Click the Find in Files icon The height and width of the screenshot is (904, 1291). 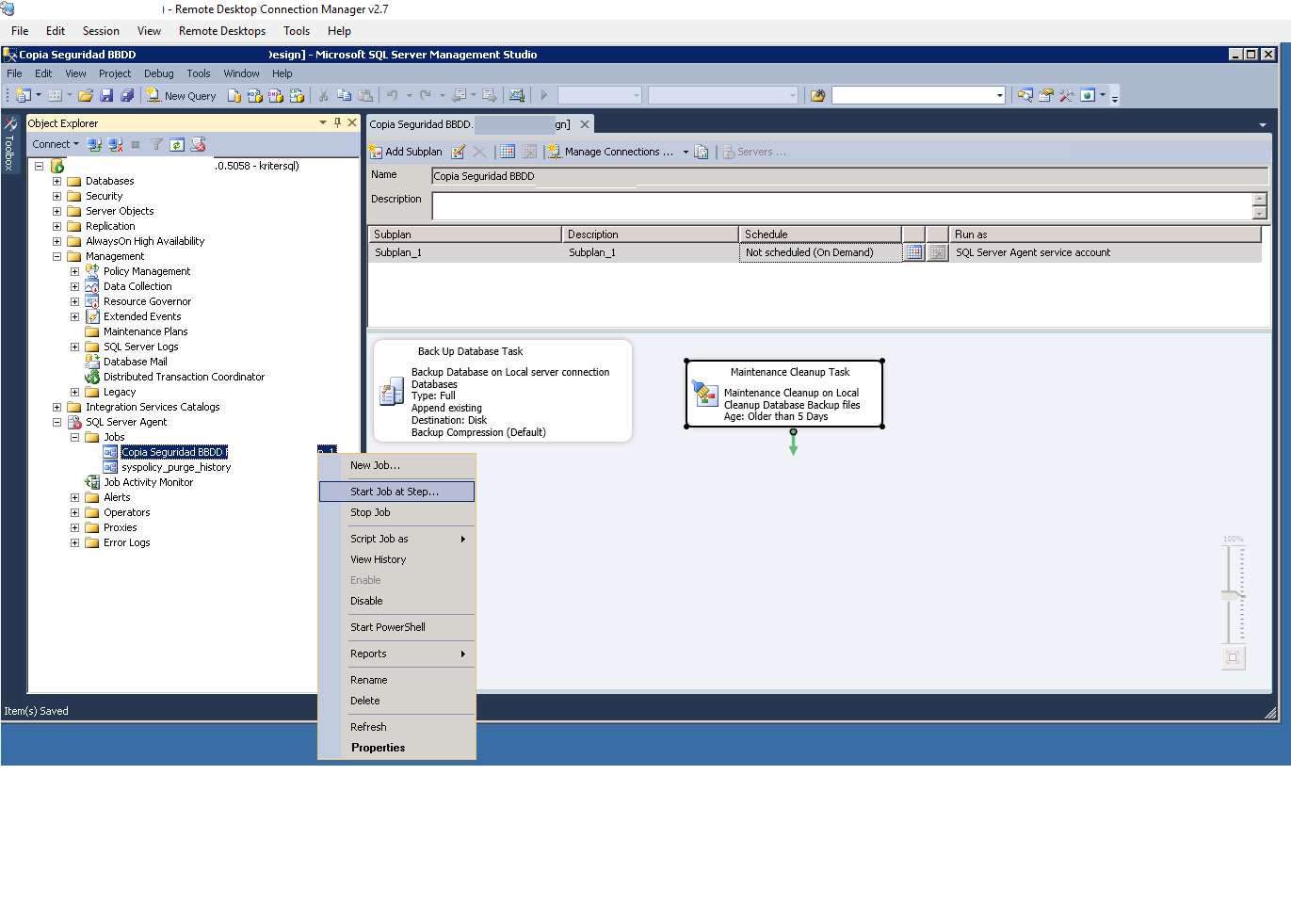(817, 95)
